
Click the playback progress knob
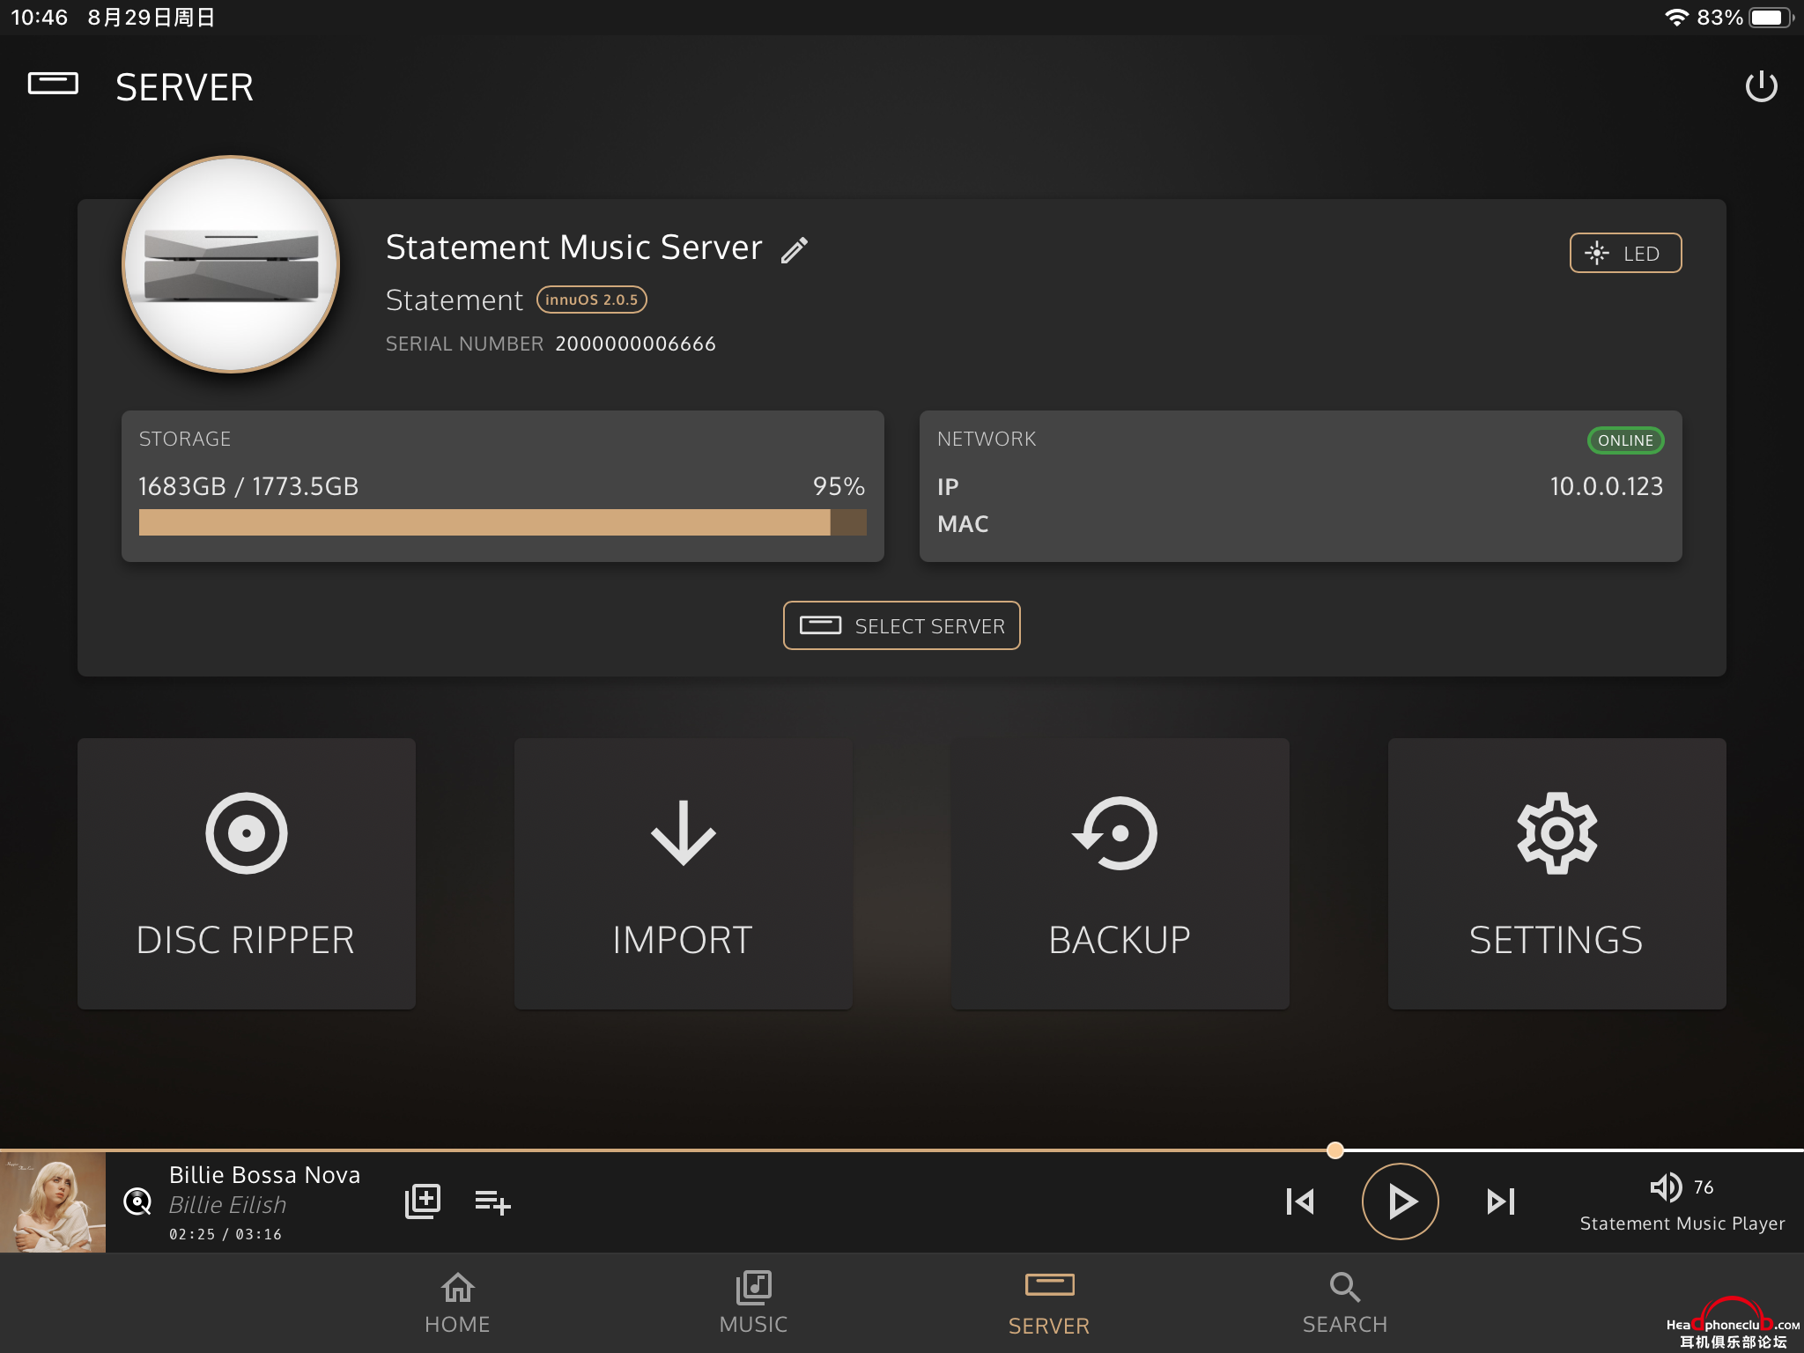[1335, 1150]
